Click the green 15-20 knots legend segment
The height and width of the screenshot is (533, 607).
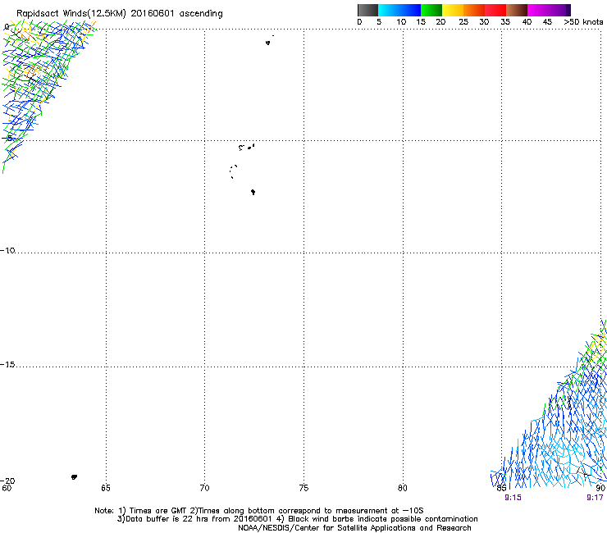pos(431,10)
